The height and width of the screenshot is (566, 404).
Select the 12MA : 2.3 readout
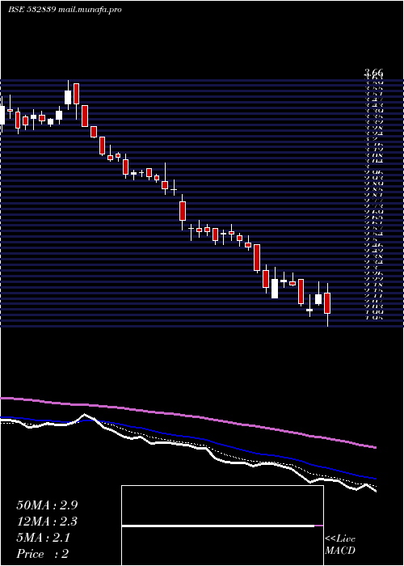pos(47,522)
